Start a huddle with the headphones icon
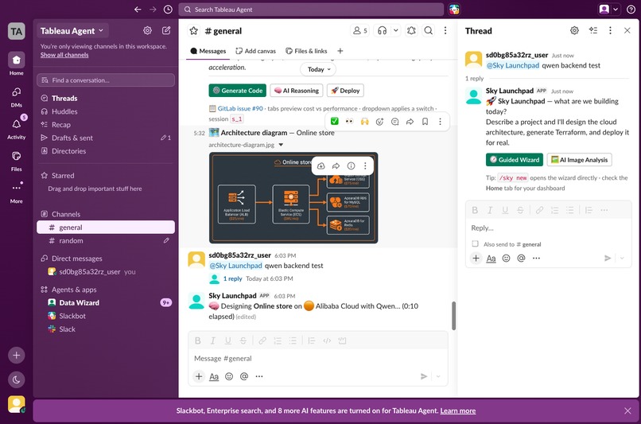641x424 pixels. [383, 31]
